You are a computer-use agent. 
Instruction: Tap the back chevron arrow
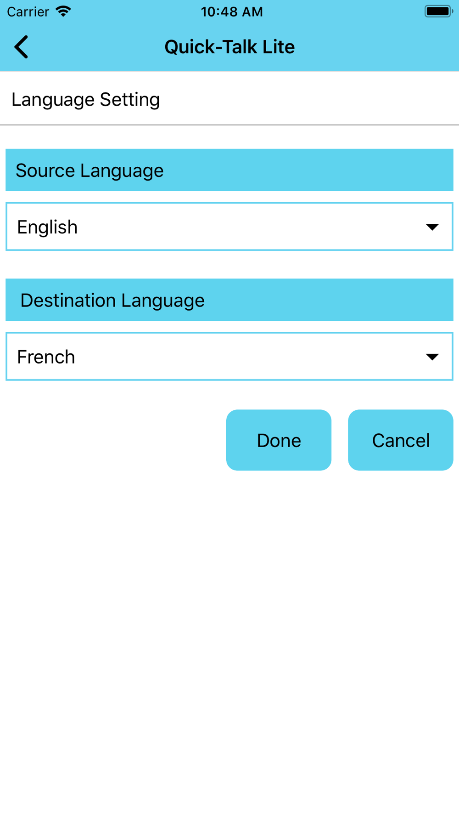point(21,47)
